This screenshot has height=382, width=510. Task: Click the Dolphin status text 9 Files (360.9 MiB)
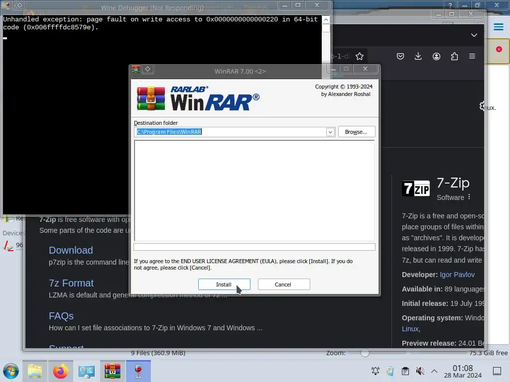coord(158,353)
